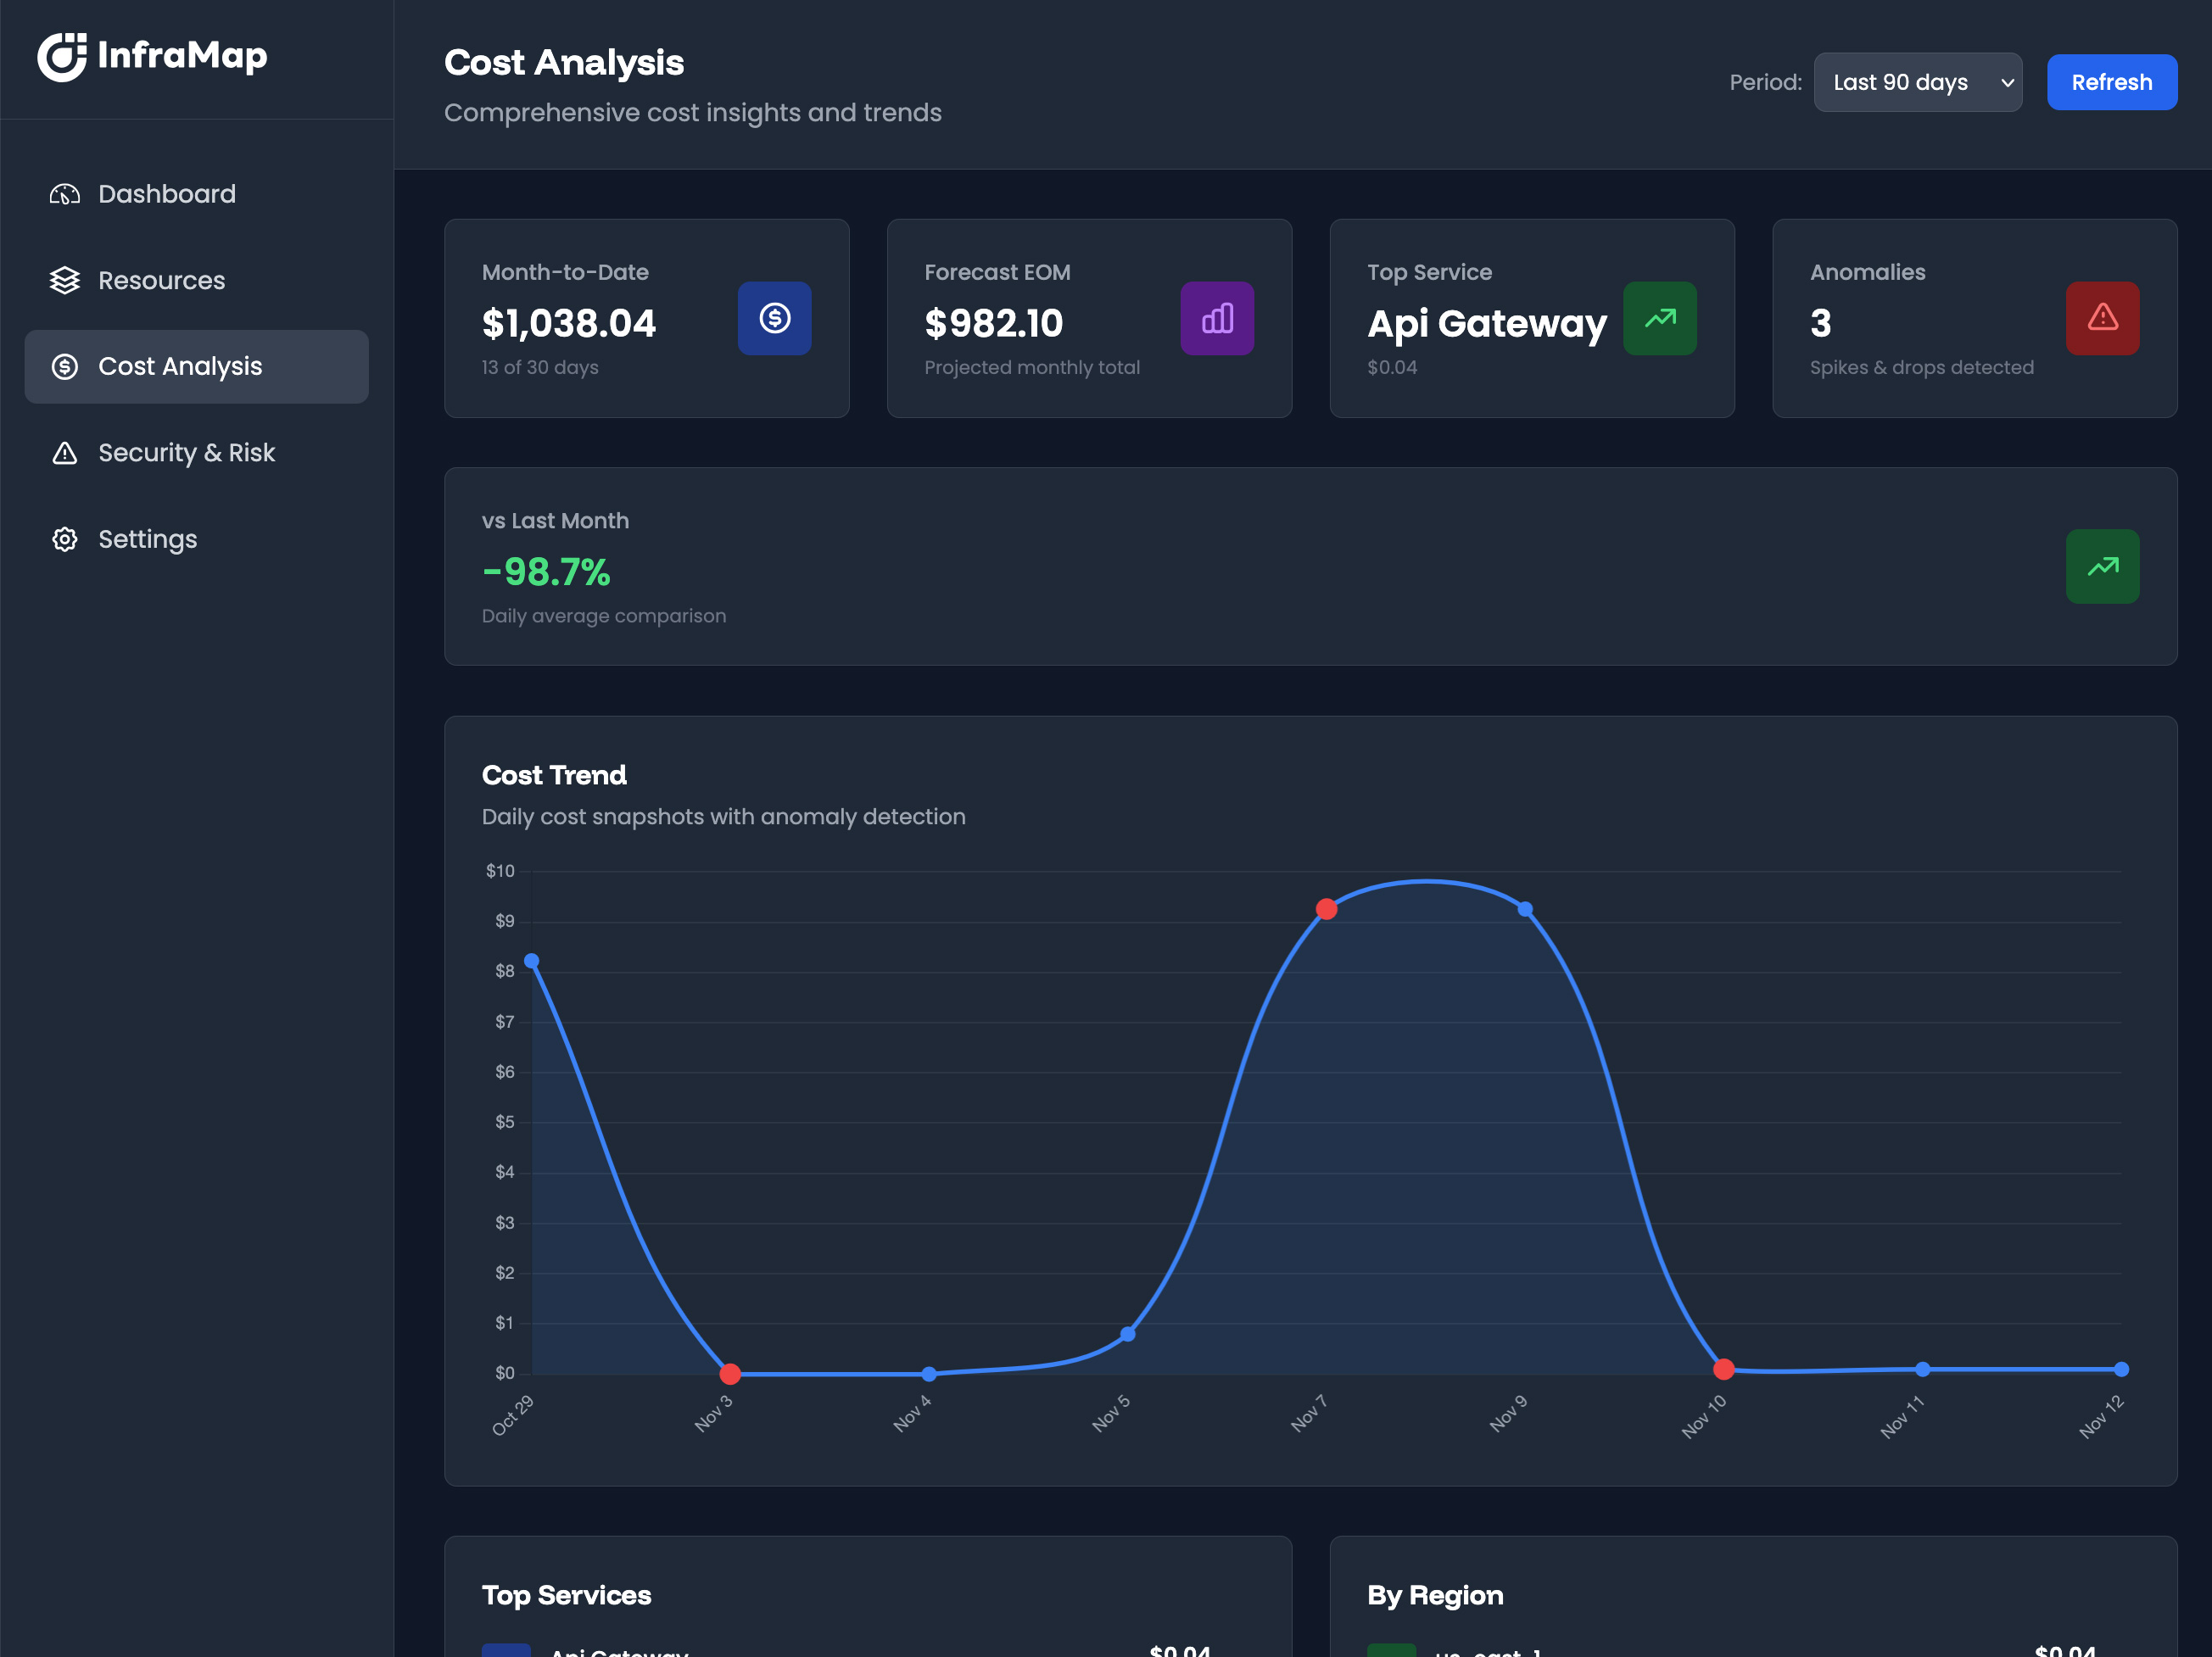Open Settings via the gear icon
The height and width of the screenshot is (1657, 2212).
coord(64,539)
